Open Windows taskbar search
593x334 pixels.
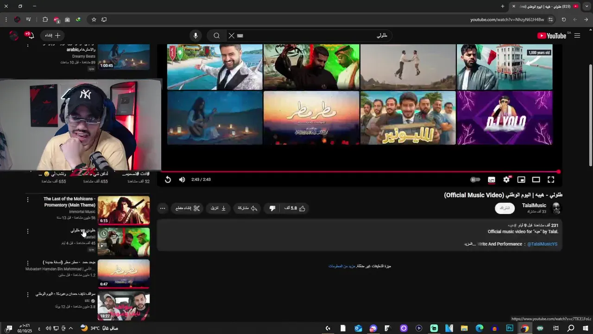tap(571, 328)
